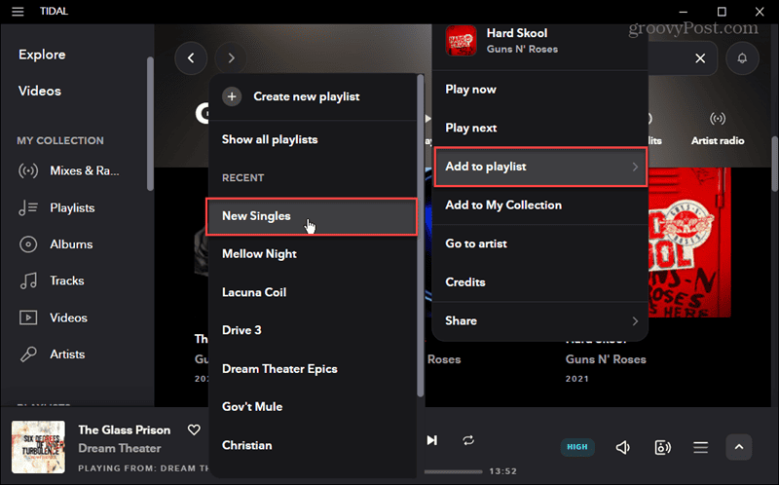Change HIGH streaming quality badge

(x=577, y=447)
